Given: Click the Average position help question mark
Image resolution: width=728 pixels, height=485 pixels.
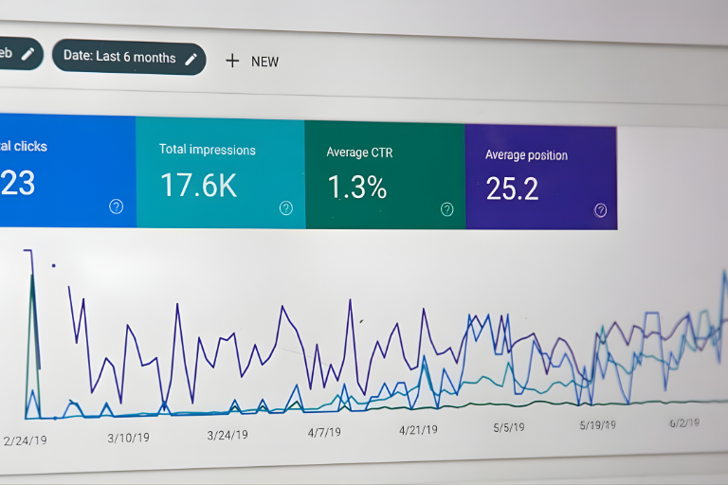Looking at the screenshot, I should [600, 210].
